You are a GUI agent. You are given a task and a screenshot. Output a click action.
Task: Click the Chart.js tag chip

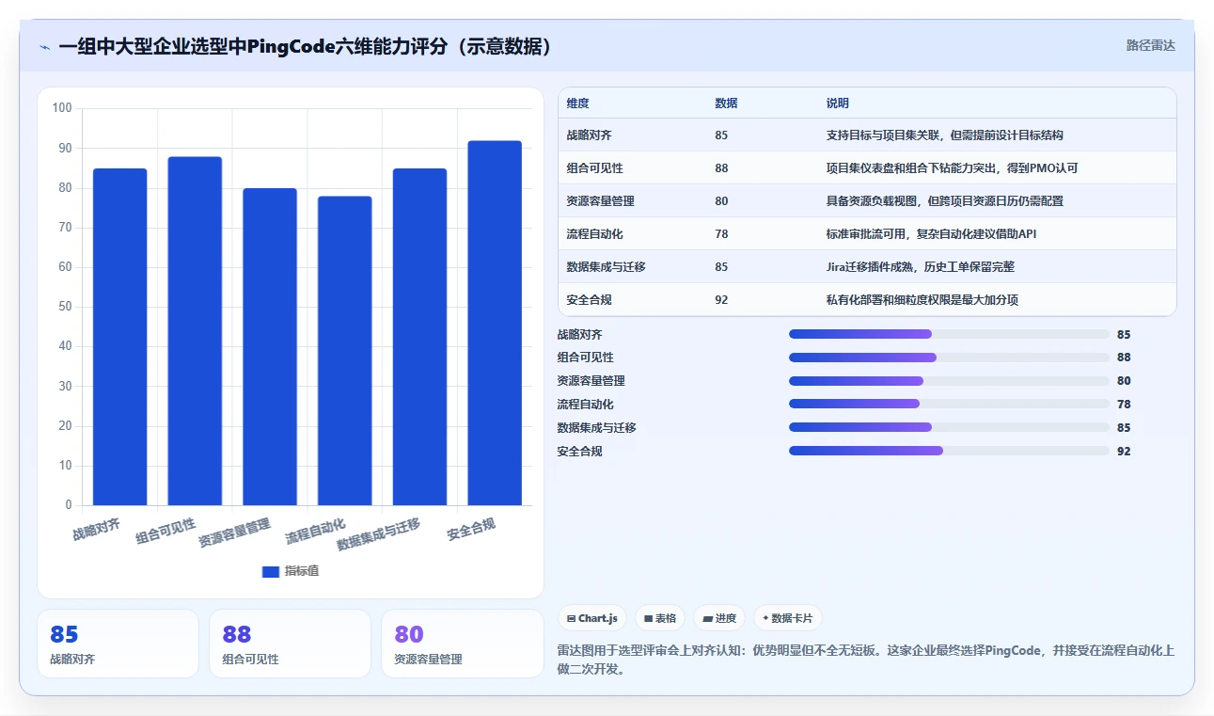(592, 618)
